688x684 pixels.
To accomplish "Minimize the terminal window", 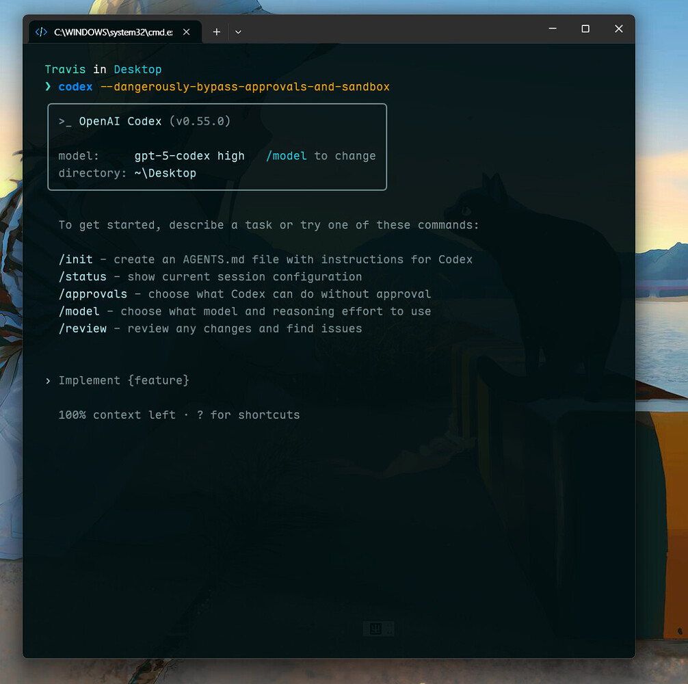I will coord(553,29).
